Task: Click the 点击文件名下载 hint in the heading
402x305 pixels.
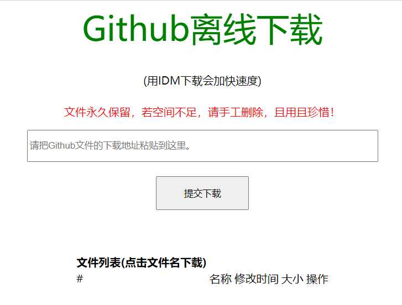Action: coord(164,262)
